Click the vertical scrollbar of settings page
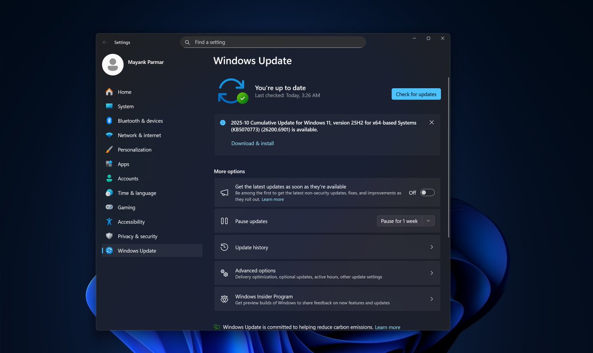The height and width of the screenshot is (353, 593). [449, 157]
